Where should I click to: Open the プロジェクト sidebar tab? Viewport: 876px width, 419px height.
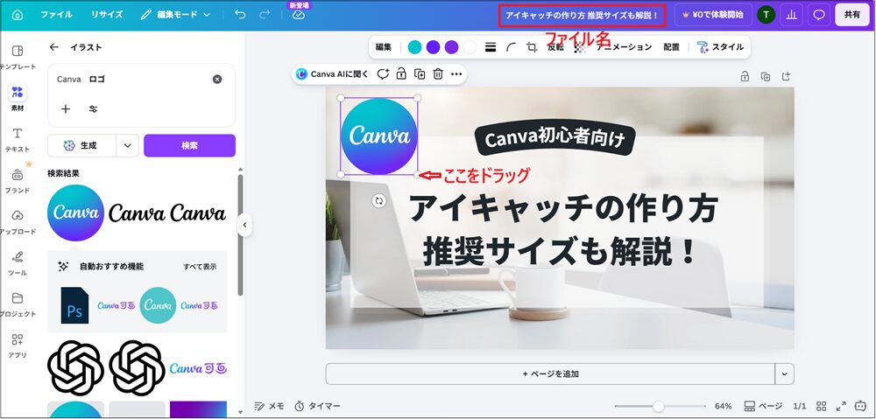(x=18, y=304)
